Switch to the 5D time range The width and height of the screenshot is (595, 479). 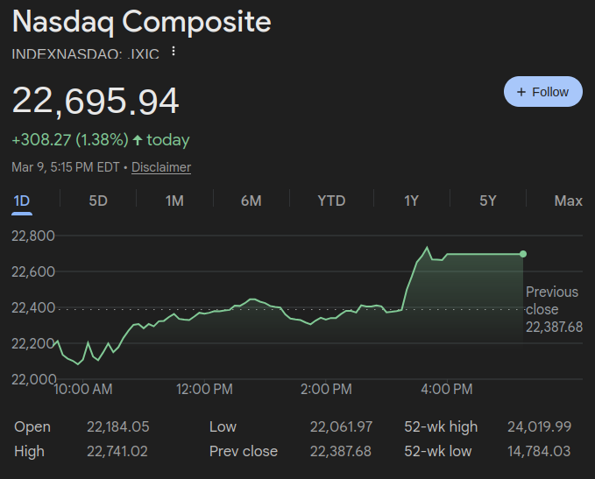coord(98,201)
